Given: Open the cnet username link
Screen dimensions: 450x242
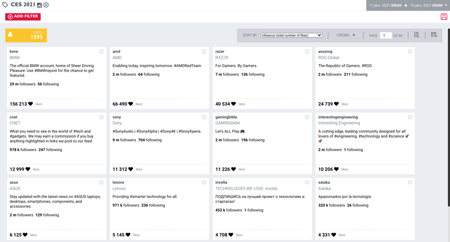Looking at the screenshot, I should (13, 117).
